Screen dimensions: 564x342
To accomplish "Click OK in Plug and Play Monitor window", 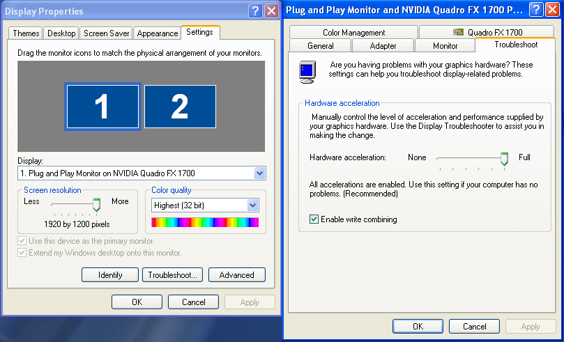I will pos(418,326).
